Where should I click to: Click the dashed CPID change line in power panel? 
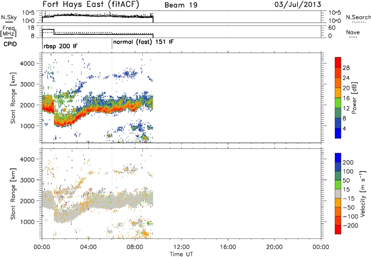coord(112,98)
